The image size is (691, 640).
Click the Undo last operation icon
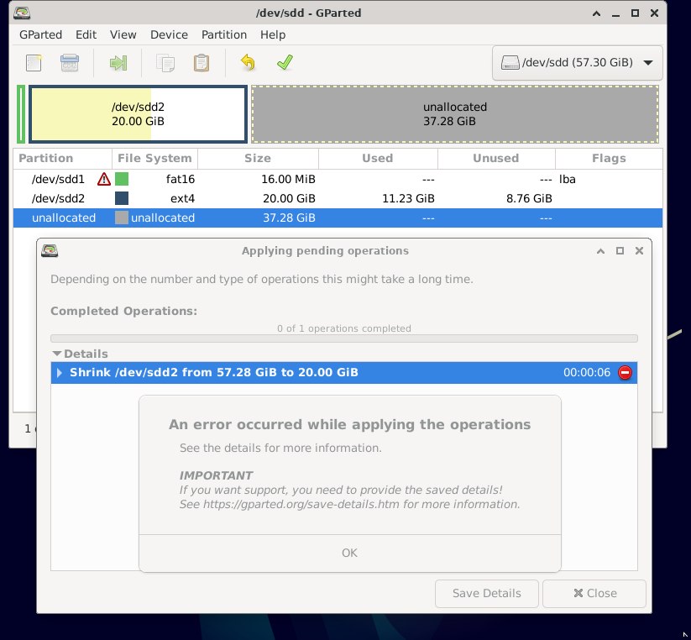click(x=248, y=63)
